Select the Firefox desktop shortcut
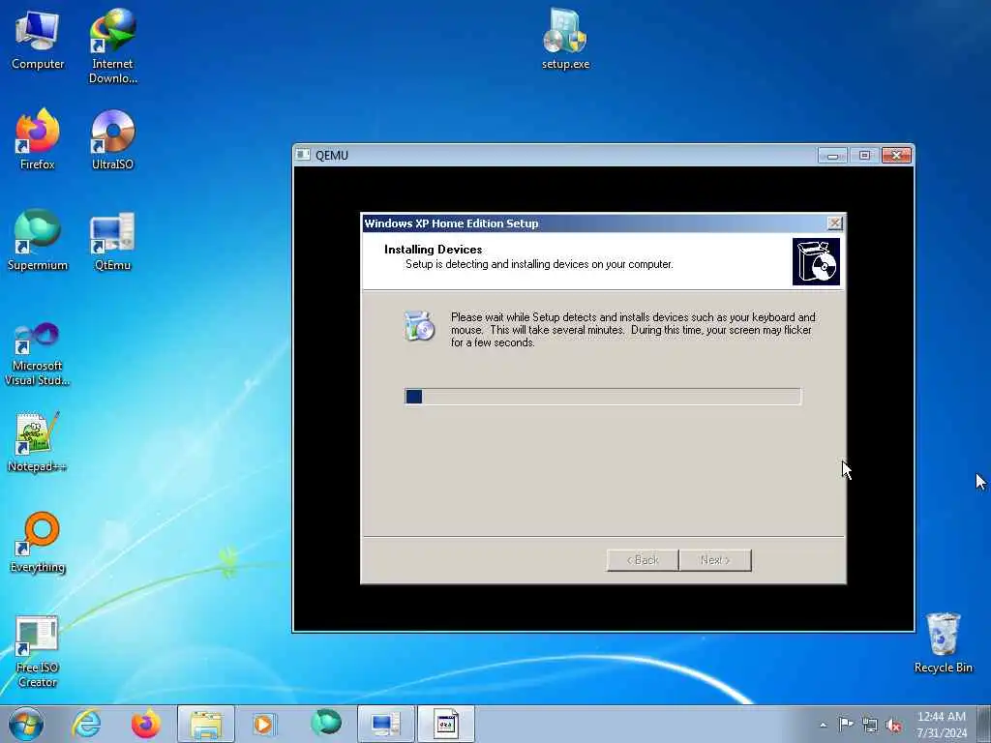Screen dimensions: 991x743 (38, 139)
